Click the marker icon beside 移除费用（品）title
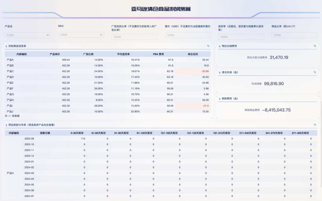 tap(220, 99)
